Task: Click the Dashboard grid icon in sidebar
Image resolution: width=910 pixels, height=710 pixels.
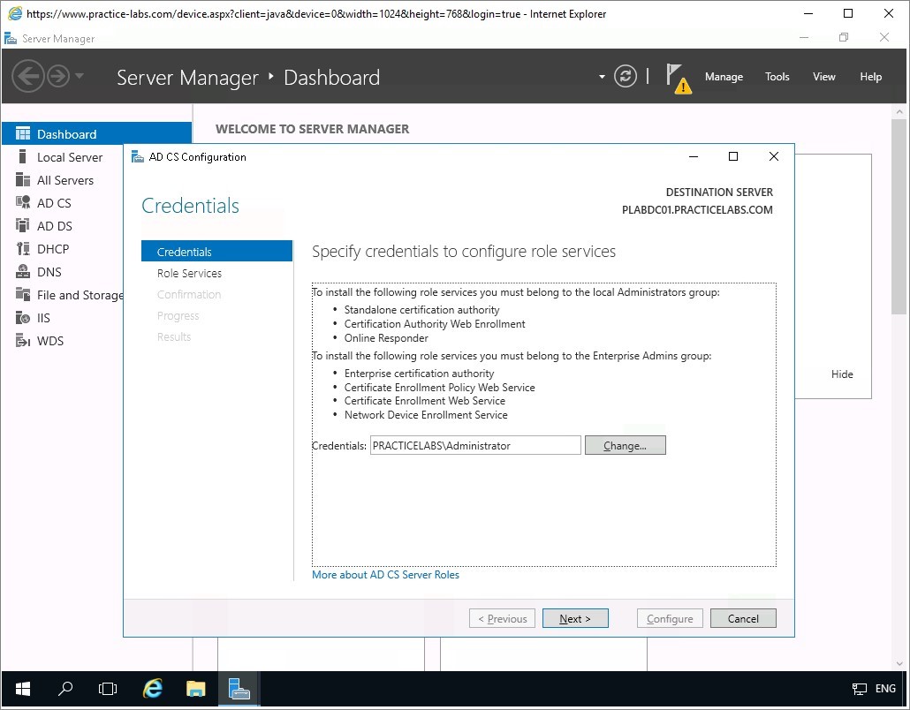Action: tap(23, 134)
